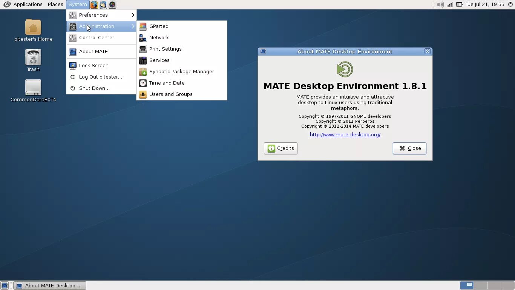This screenshot has width=515, height=290.
Task: Click the Synaptic Package Manager box icon
Action: click(143, 72)
